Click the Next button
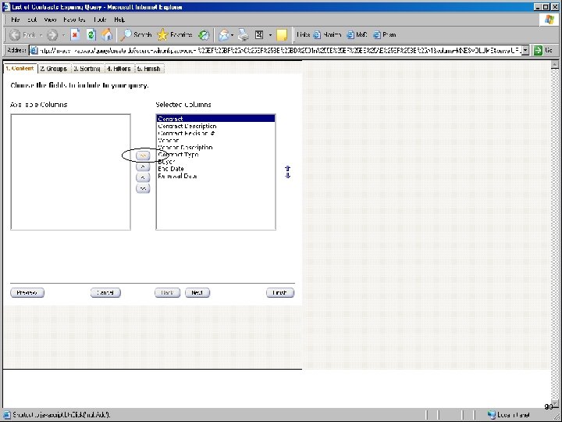 197,293
